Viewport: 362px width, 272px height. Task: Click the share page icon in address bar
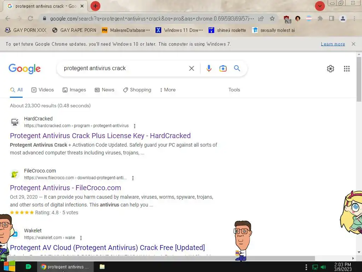pos(261,19)
